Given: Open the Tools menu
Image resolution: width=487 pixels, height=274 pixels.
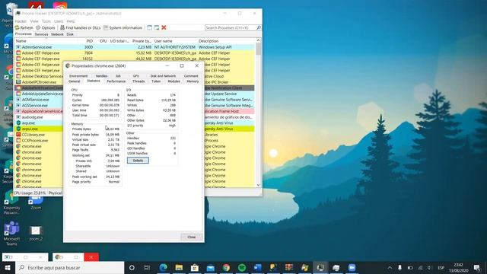Looking at the screenshot, I should coord(46,21).
